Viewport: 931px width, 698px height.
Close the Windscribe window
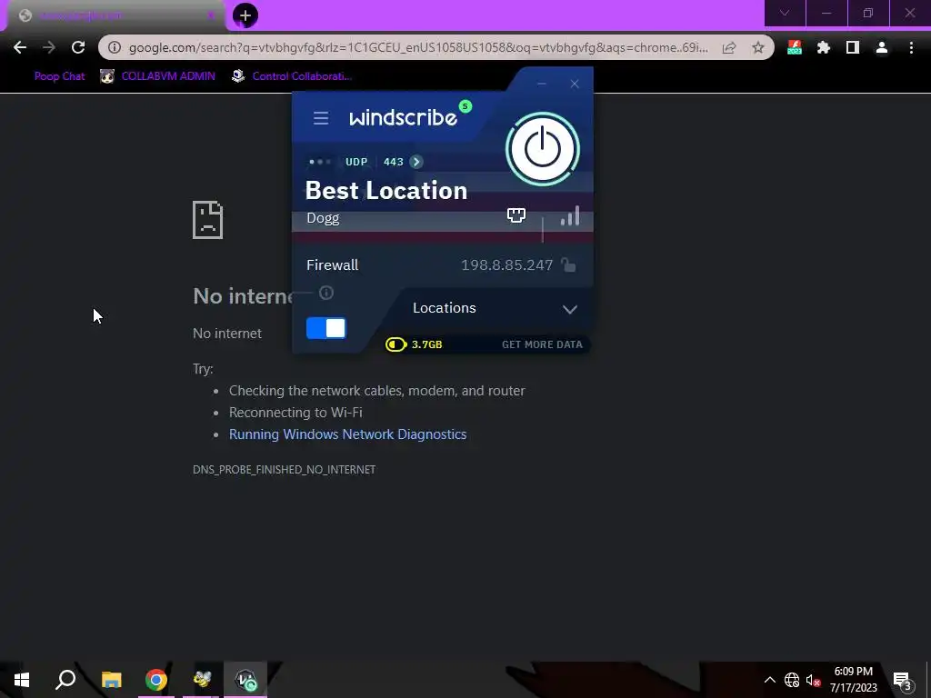pos(575,84)
